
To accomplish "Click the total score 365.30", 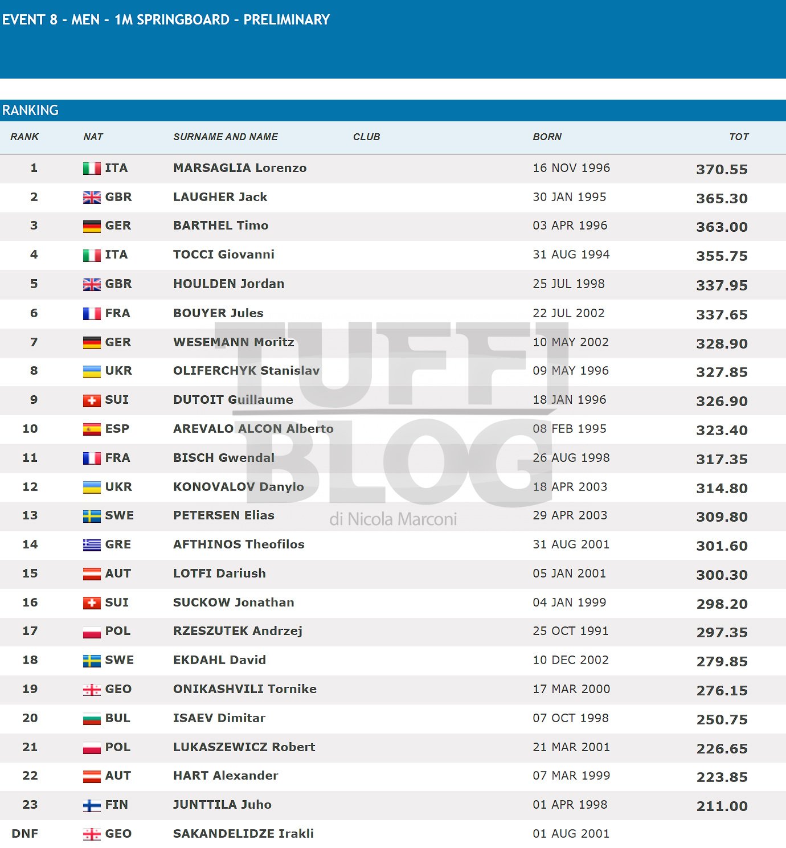I will (x=722, y=198).
